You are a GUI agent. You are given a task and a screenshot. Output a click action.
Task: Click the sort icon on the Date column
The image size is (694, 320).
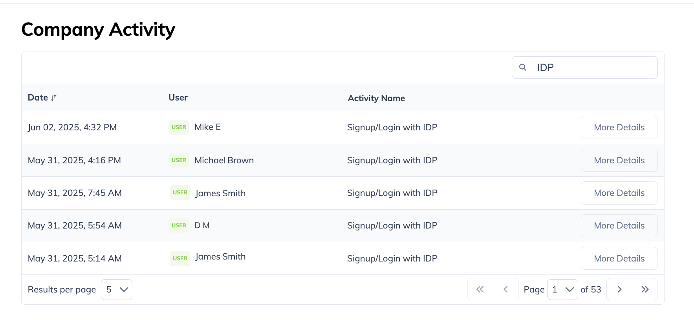pyautogui.click(x=54, y=98)
